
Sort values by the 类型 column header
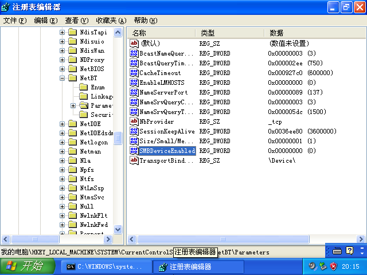click(x=230, y=33)
